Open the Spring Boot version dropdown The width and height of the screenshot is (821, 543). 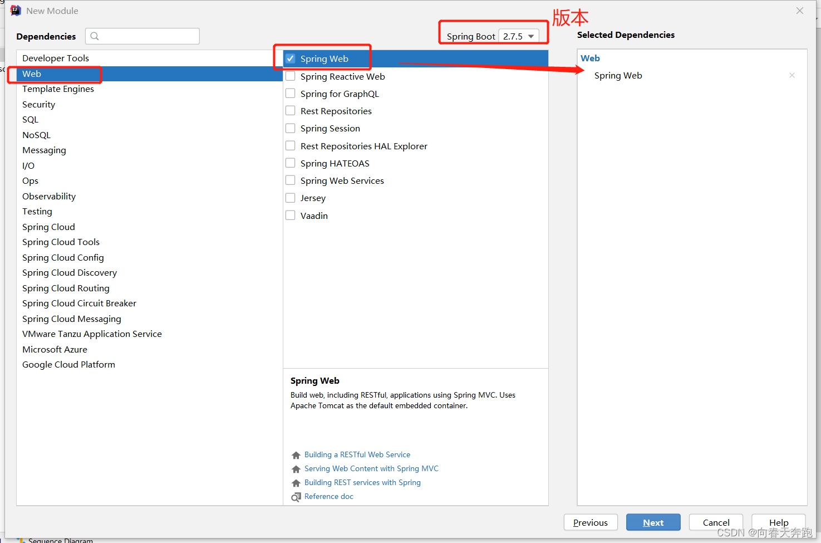point(519,36)
